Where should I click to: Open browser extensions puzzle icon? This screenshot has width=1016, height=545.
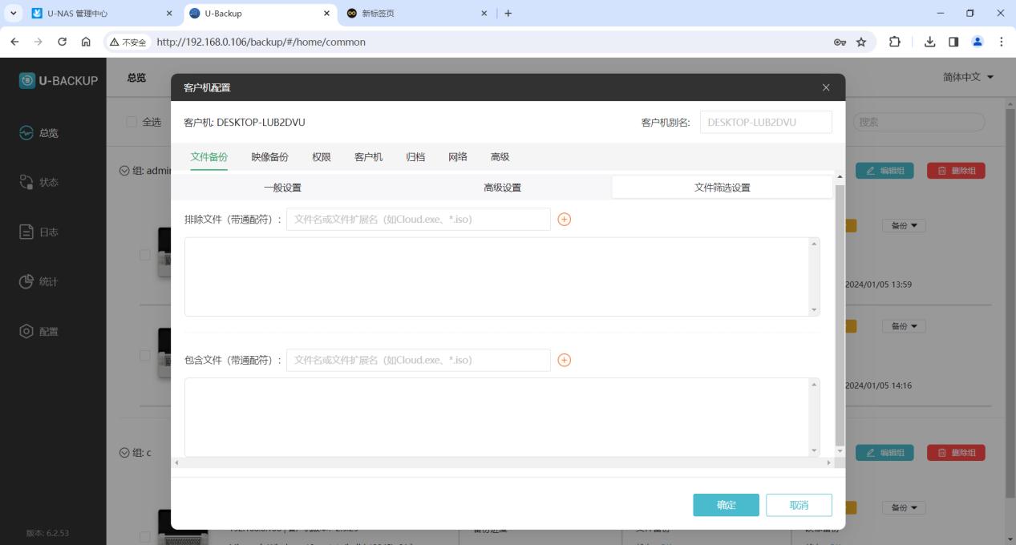coord(894,42)
